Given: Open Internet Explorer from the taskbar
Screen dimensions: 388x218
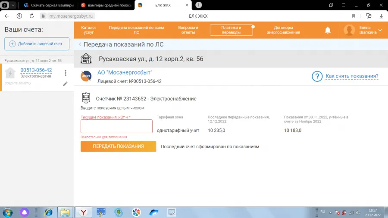Looking at the screenshot, I should click(48, 212).
